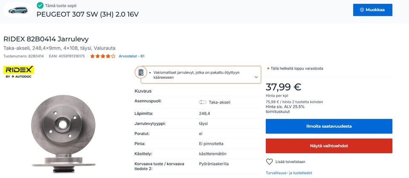Click the Taka-akseli axle icon

point(202,102)
